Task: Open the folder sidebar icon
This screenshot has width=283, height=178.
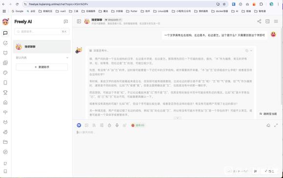Action: 5,142
